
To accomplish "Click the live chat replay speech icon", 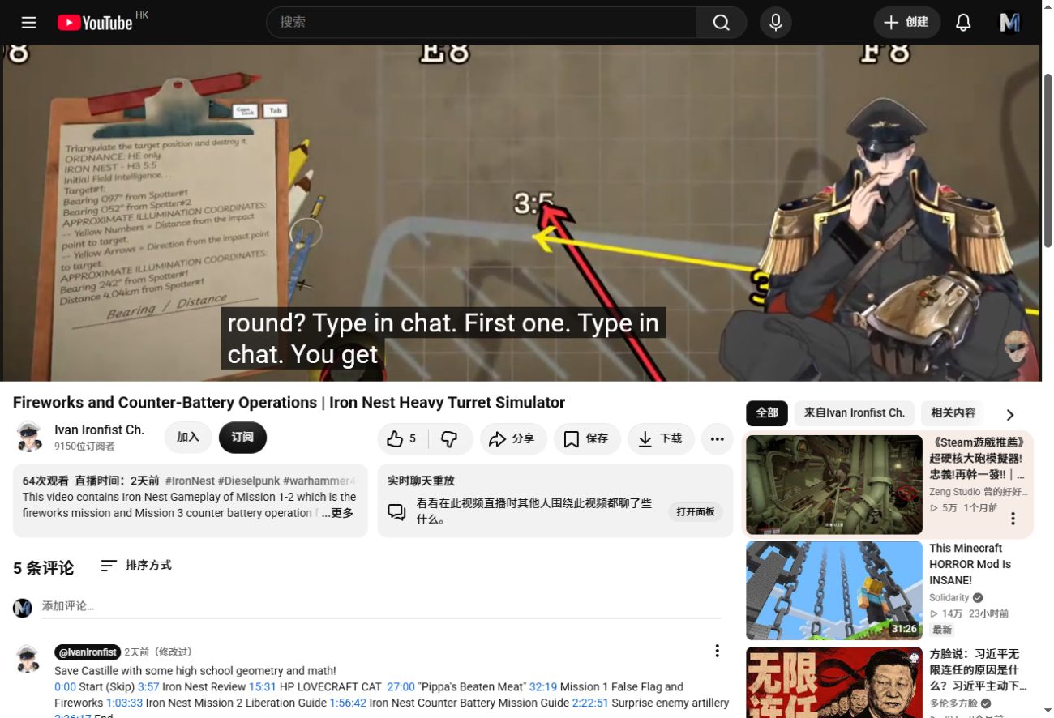I will pos(396,512).
